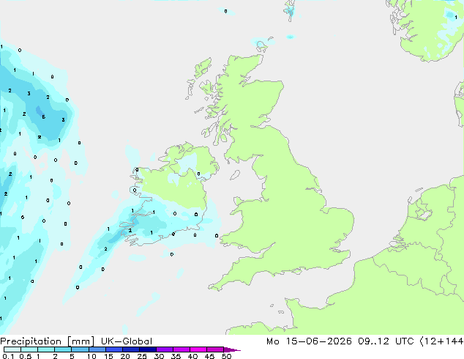Select the 2–5 mm legend color box
Viewport: 464px width, 359px height.
(x=63, y=349)
